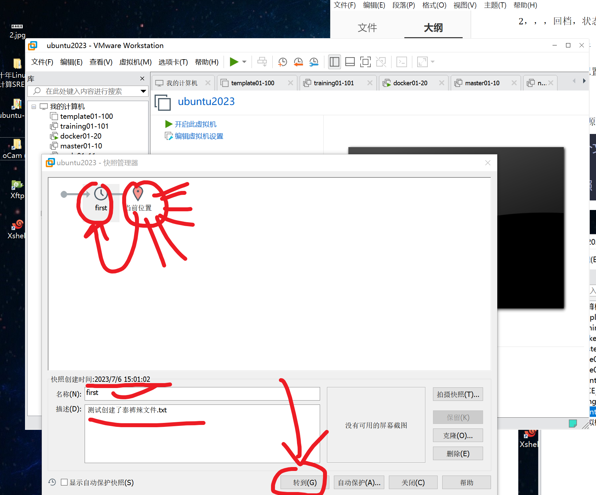596x495 pixels.
Task: Open the 文件(F) menu in VMware
Action: point(42,62)
